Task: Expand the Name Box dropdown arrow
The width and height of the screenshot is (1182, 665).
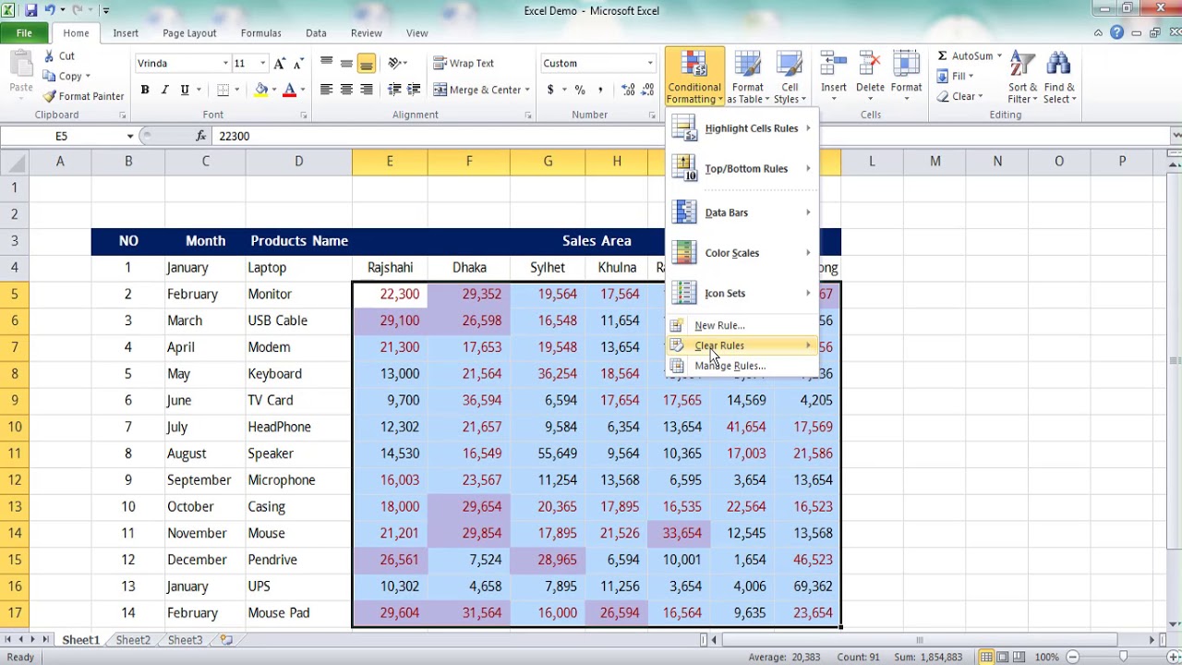Action: 130,136
